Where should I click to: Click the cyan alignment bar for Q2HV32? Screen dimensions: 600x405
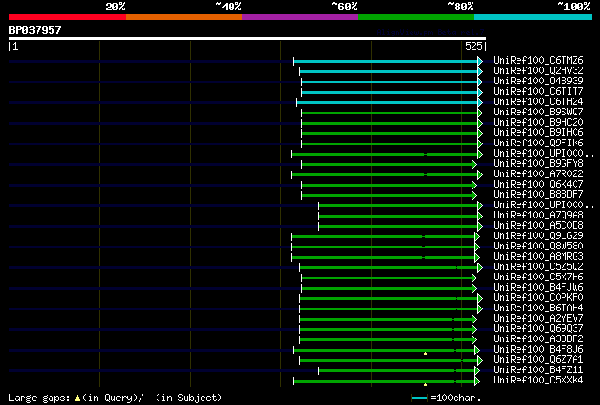389,71
